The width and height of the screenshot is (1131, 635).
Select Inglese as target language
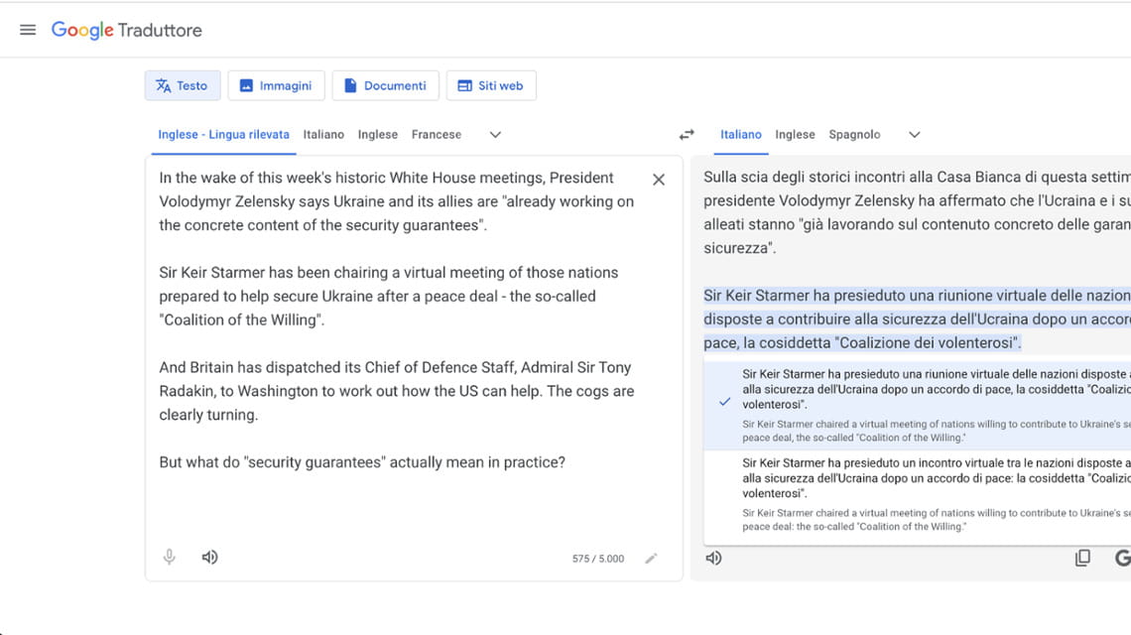[795, 134]
